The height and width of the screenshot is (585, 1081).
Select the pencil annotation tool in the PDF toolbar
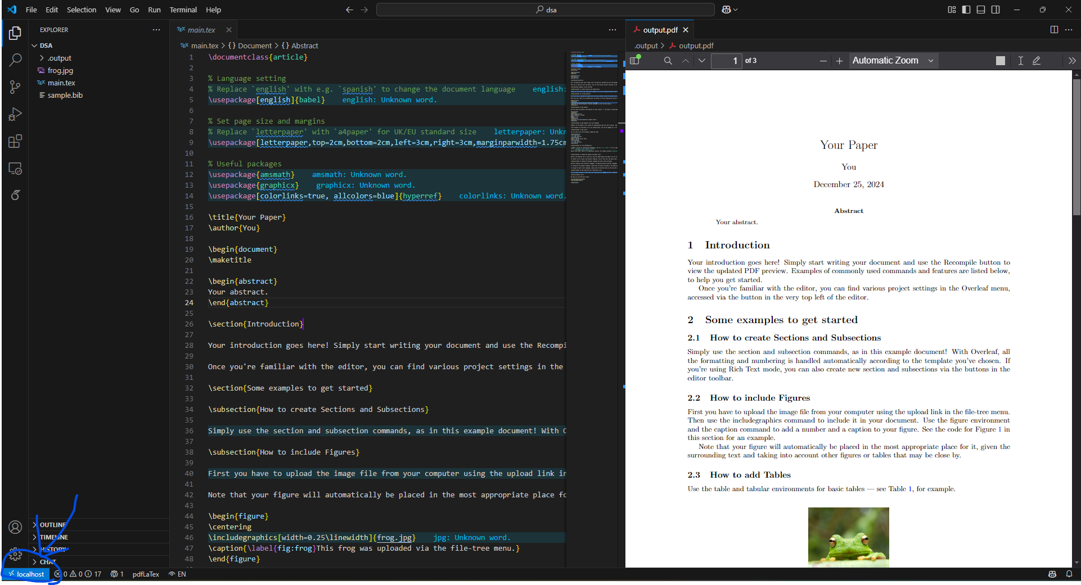(x=1037, y=61)
